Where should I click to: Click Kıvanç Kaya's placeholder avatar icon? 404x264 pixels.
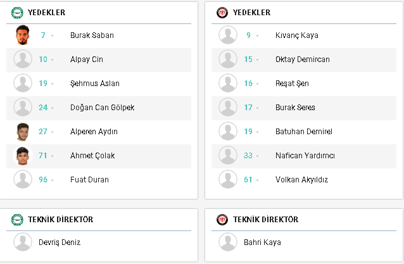pos(228,35)
